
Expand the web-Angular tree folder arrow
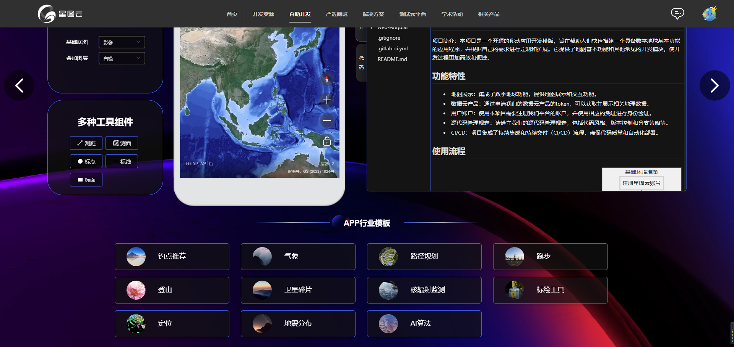coord(372,28)
